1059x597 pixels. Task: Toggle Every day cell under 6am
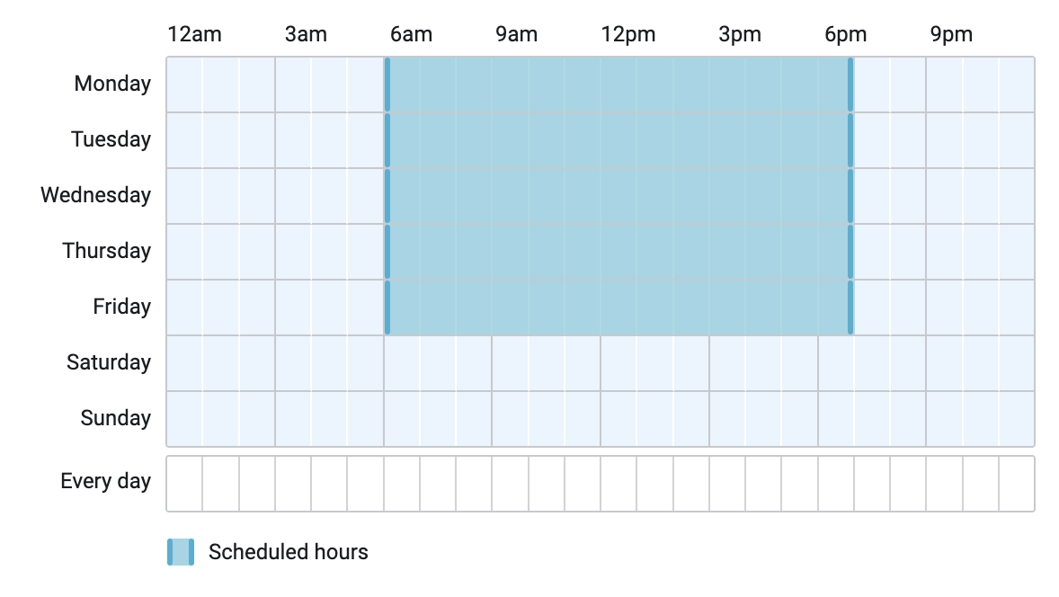(402, 484)
